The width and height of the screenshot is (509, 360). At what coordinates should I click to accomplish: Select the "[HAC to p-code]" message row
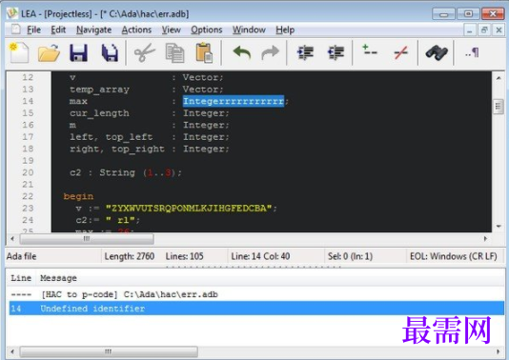point(256,294)
